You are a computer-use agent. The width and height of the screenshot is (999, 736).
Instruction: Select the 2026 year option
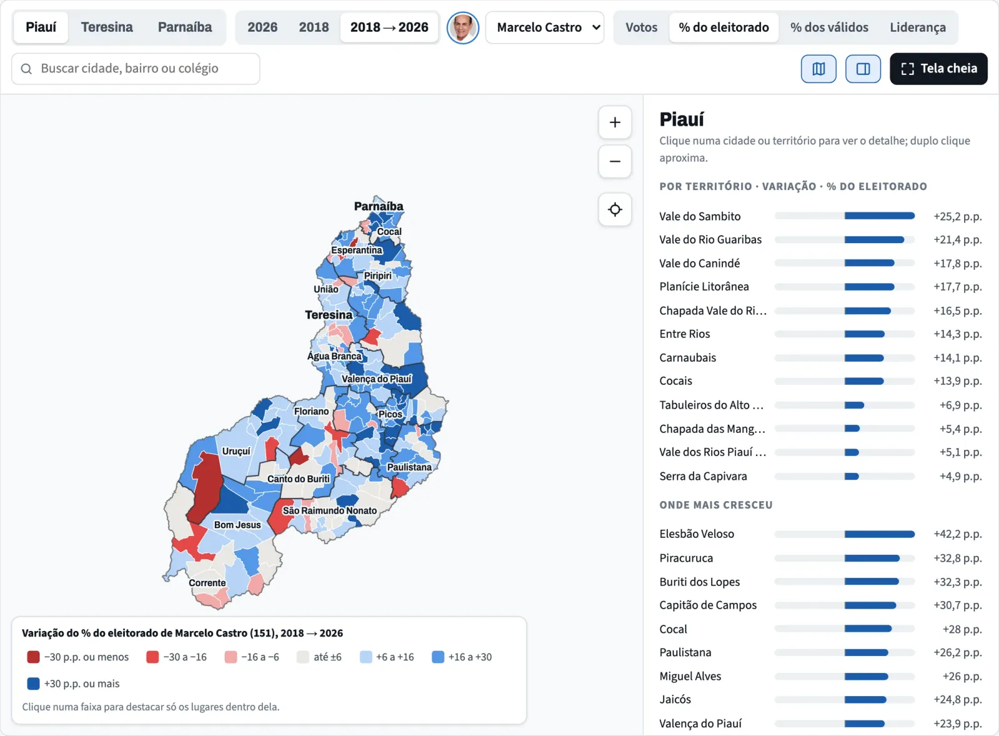[x=262, y=27]
